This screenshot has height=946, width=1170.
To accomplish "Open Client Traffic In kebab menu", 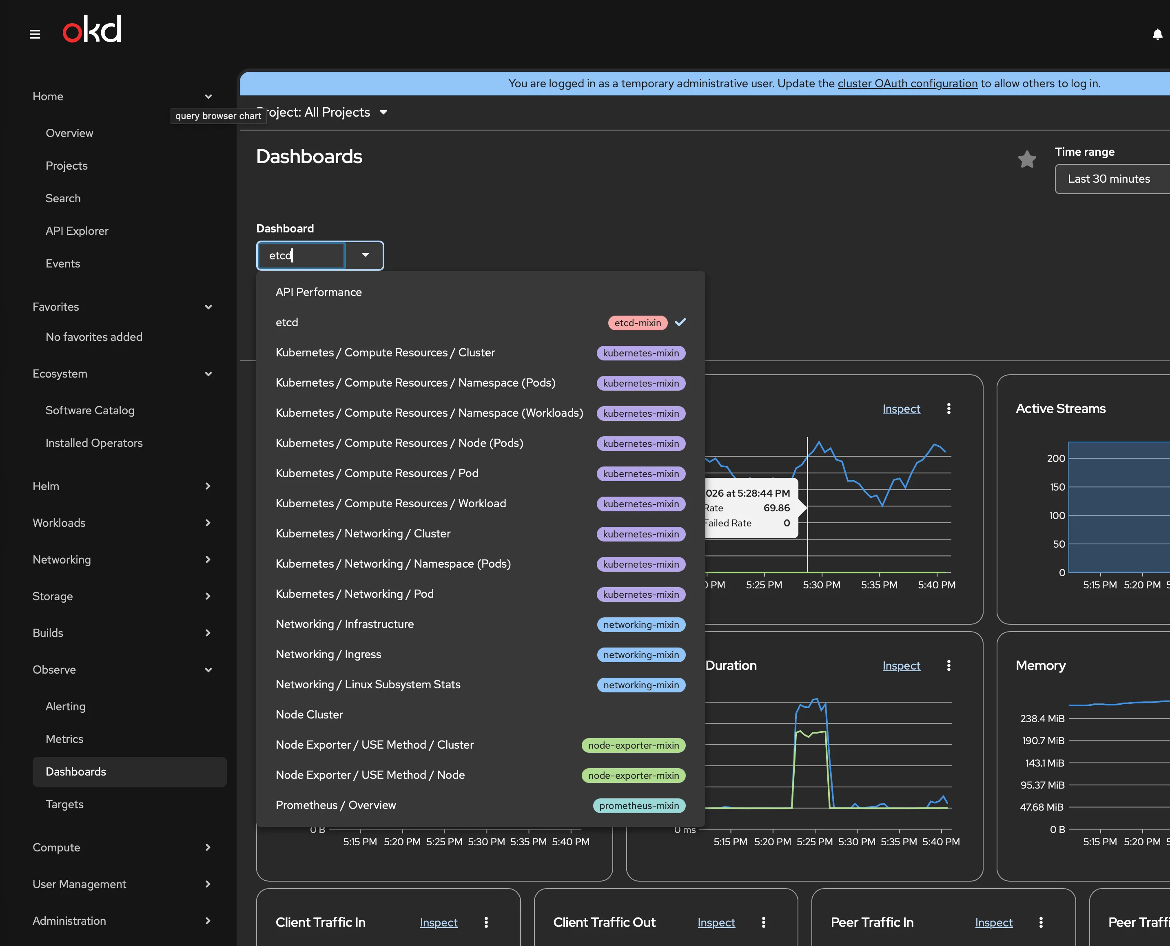I will tap(486, 922).
